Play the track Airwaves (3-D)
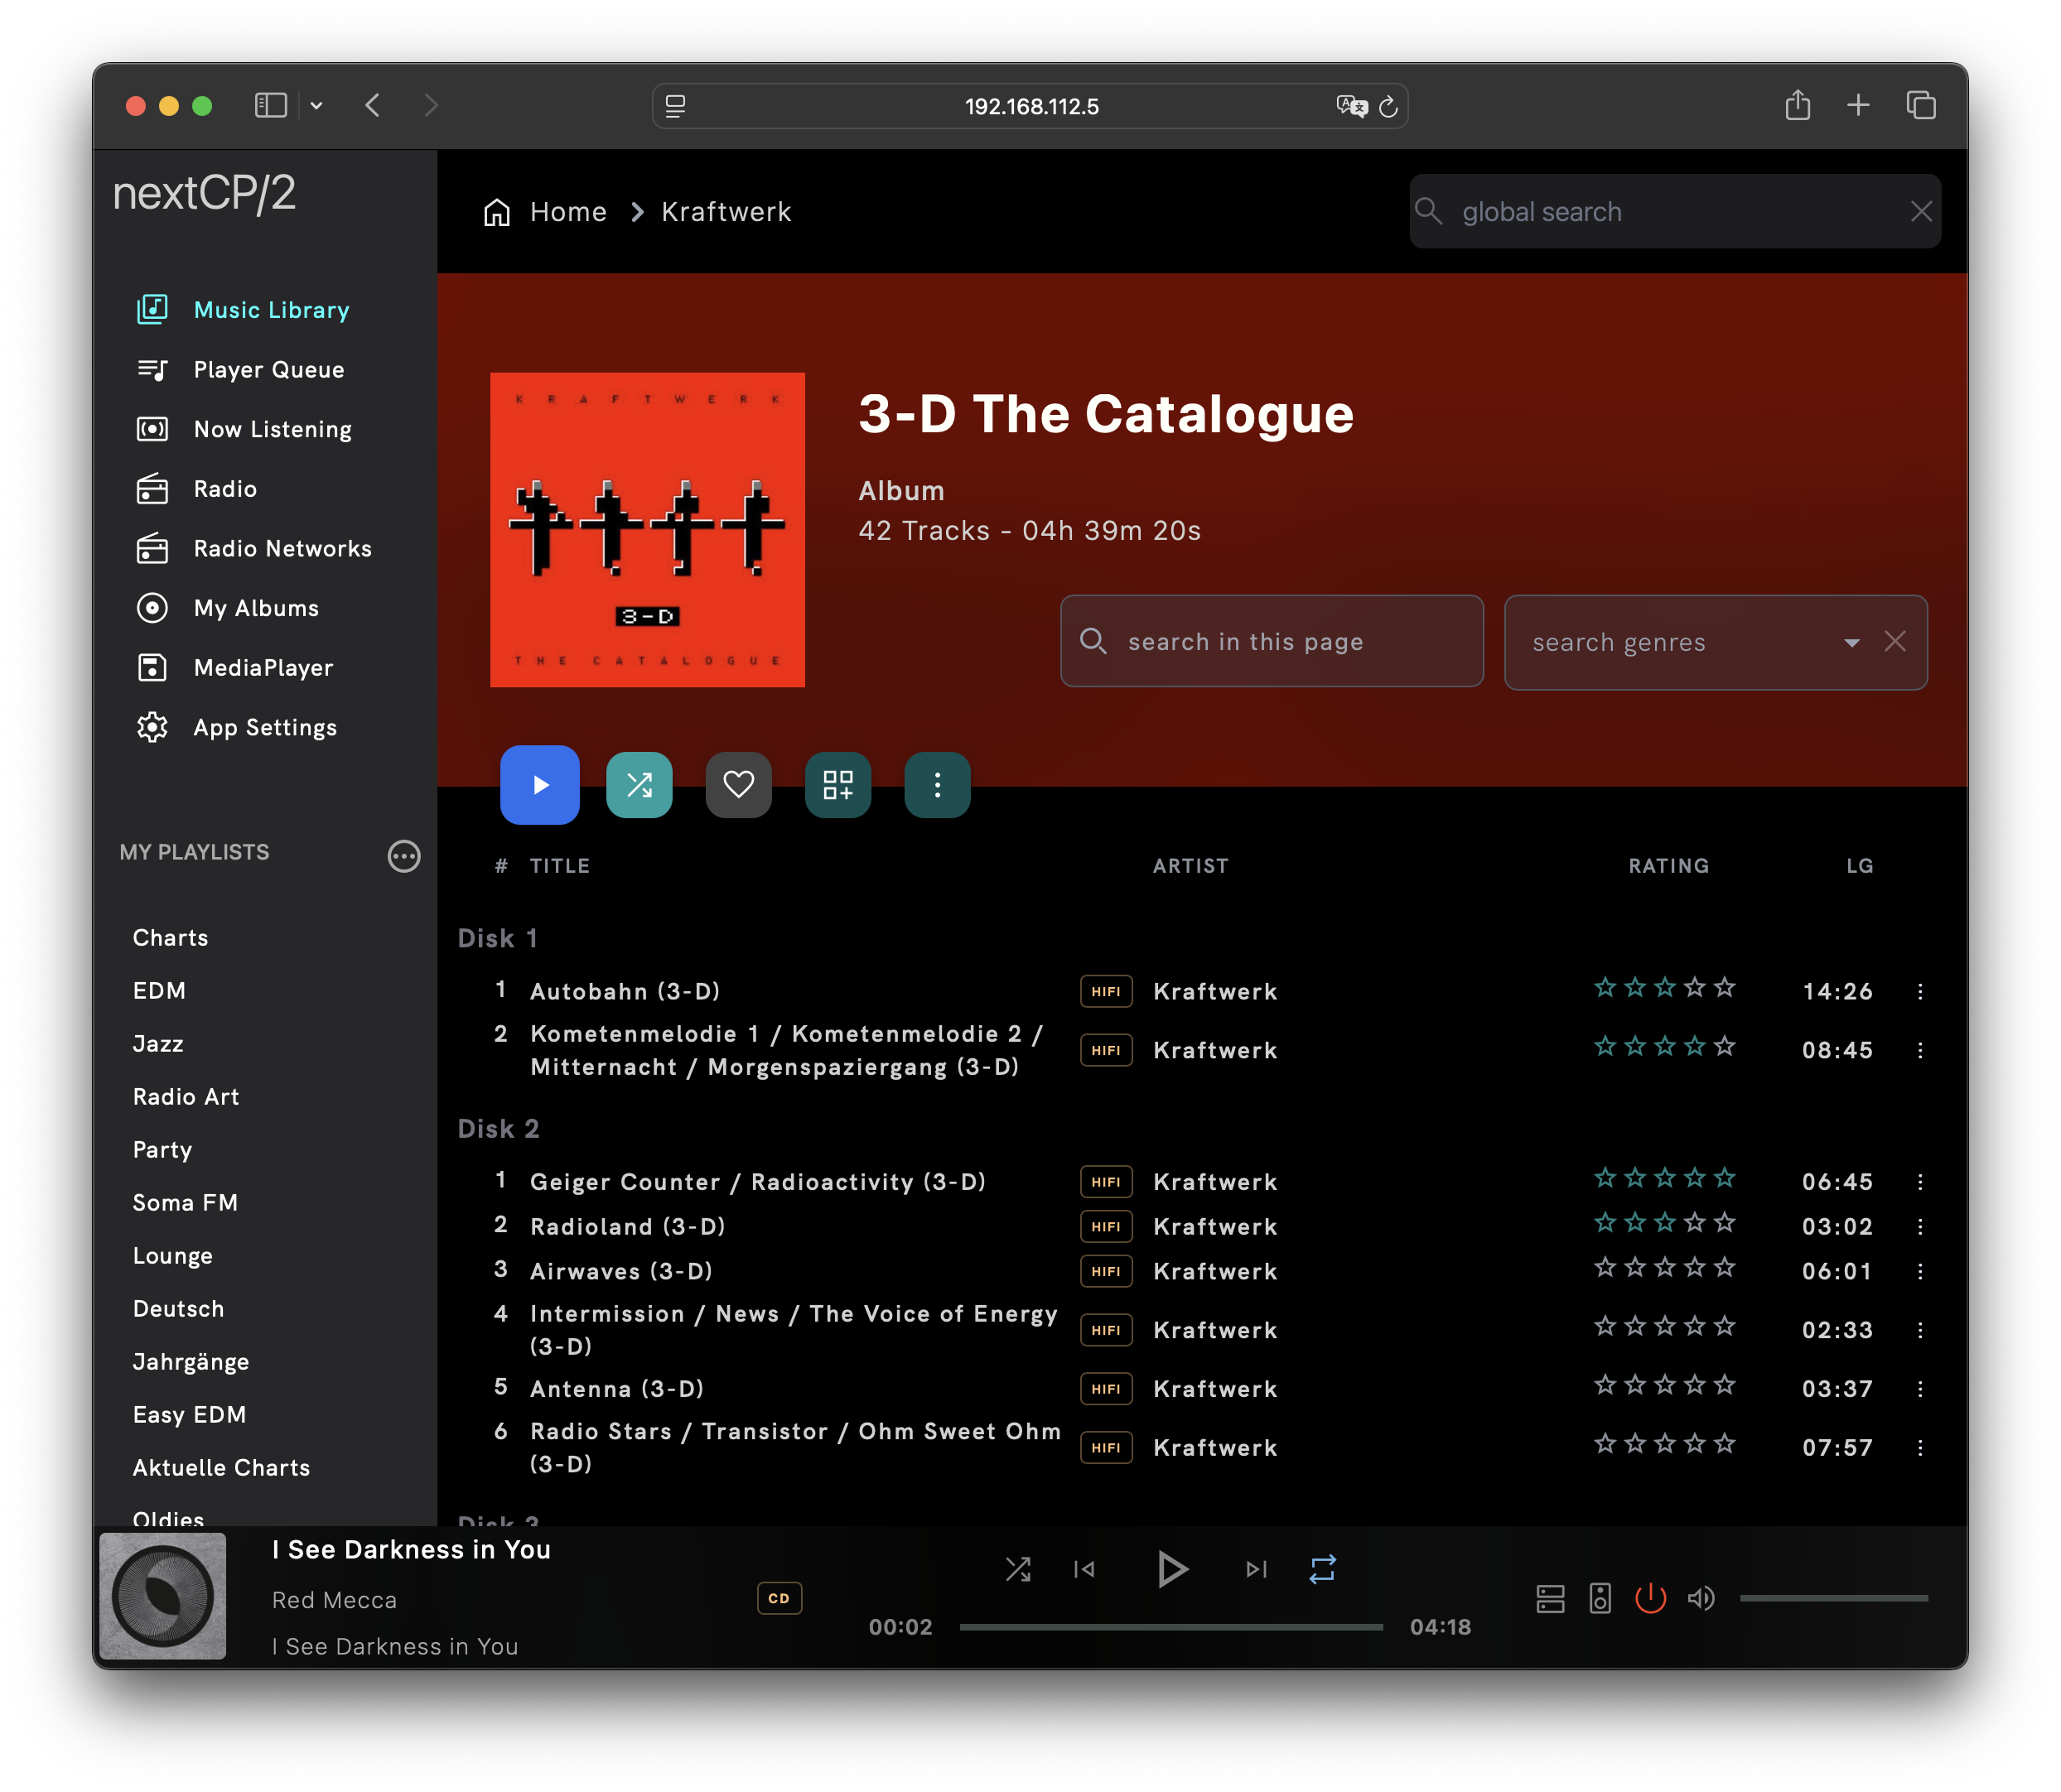2061x1792 pixels. click(x=620, y=1271)
